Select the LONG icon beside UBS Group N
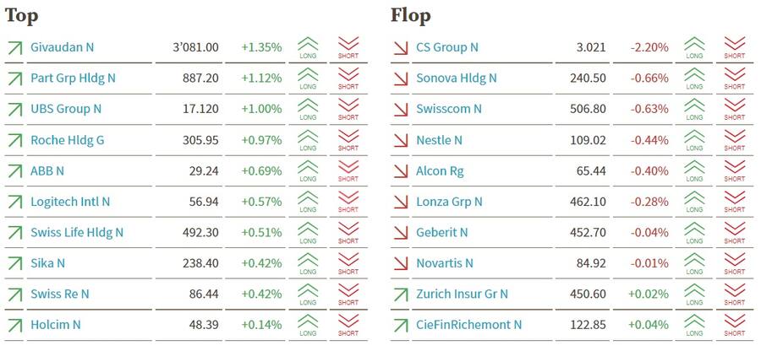 click(308, 109)
